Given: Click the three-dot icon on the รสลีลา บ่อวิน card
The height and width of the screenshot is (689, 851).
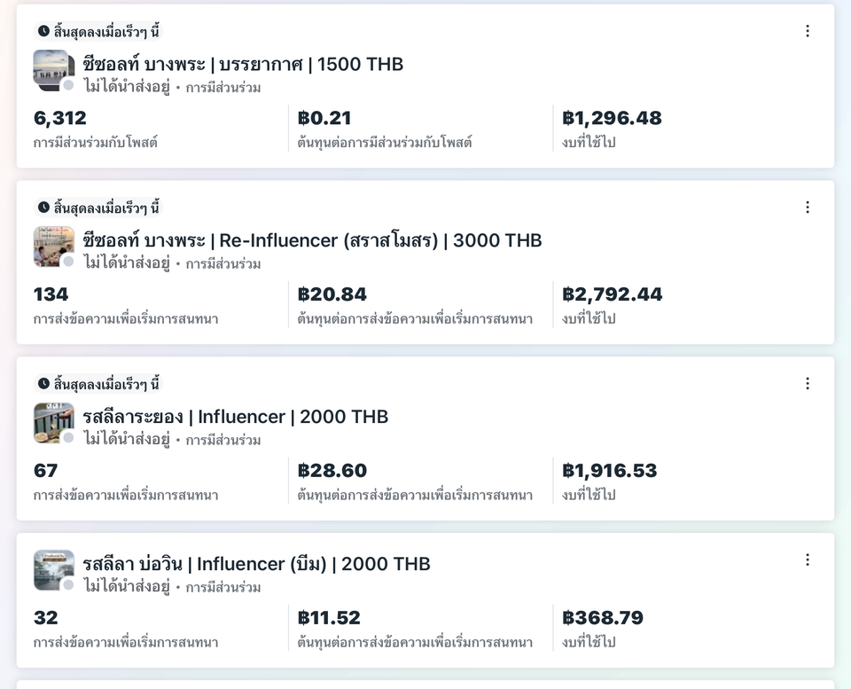Looking at the screenshot, I should (808, 560).
